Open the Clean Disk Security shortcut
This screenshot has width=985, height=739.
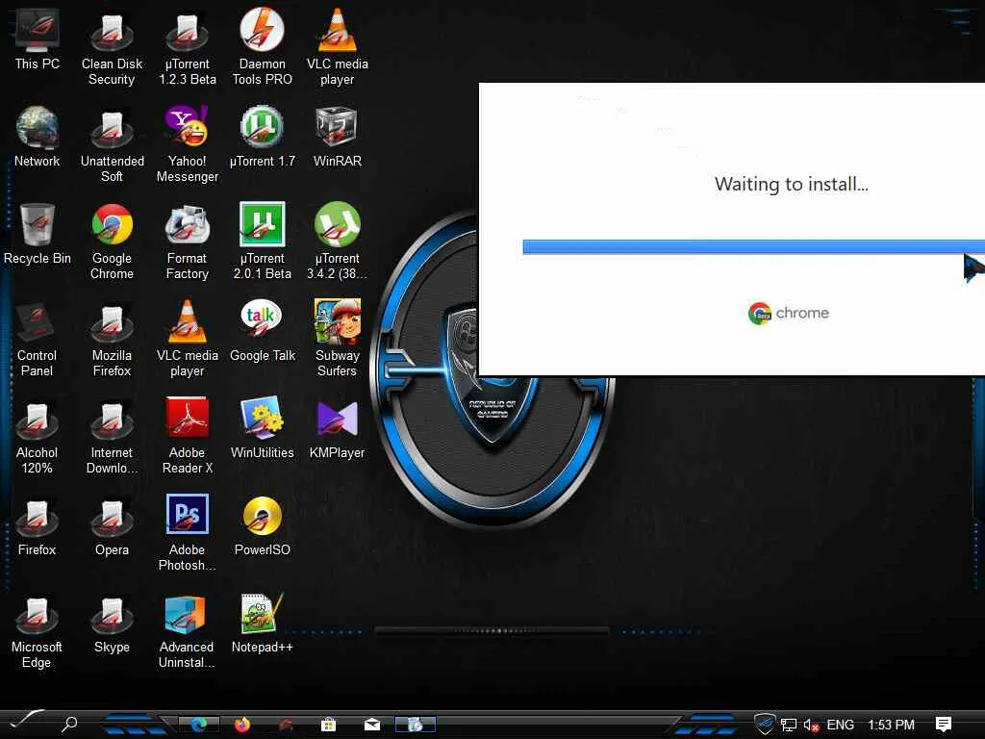(x=112, y=47)
